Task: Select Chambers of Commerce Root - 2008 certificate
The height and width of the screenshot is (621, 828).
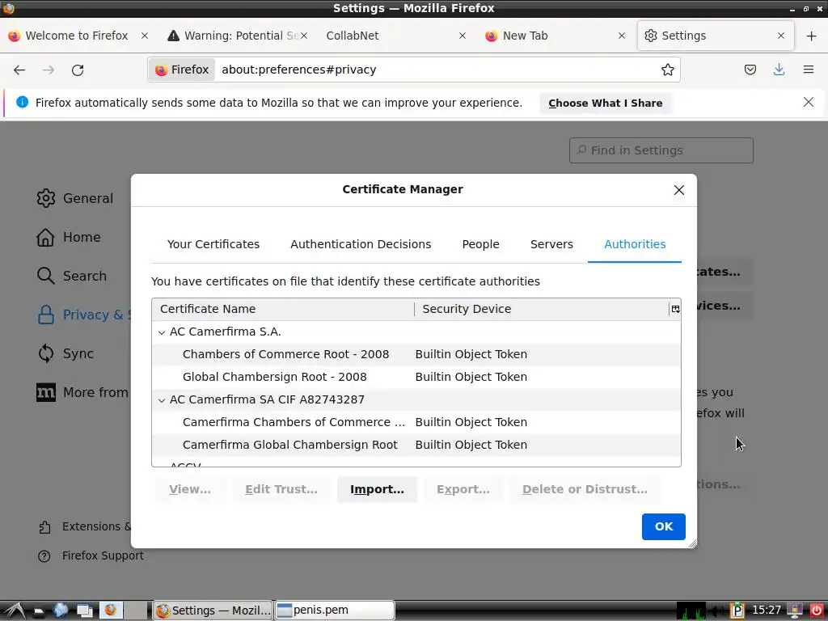Action: (x=416, y=354)
